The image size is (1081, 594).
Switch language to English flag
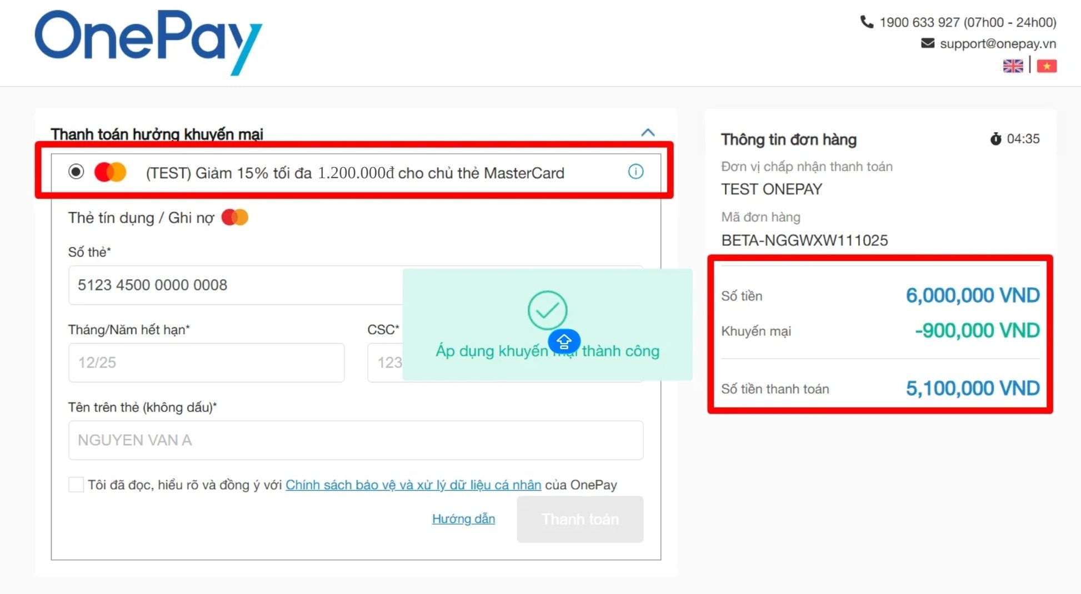click(1013, 66)
